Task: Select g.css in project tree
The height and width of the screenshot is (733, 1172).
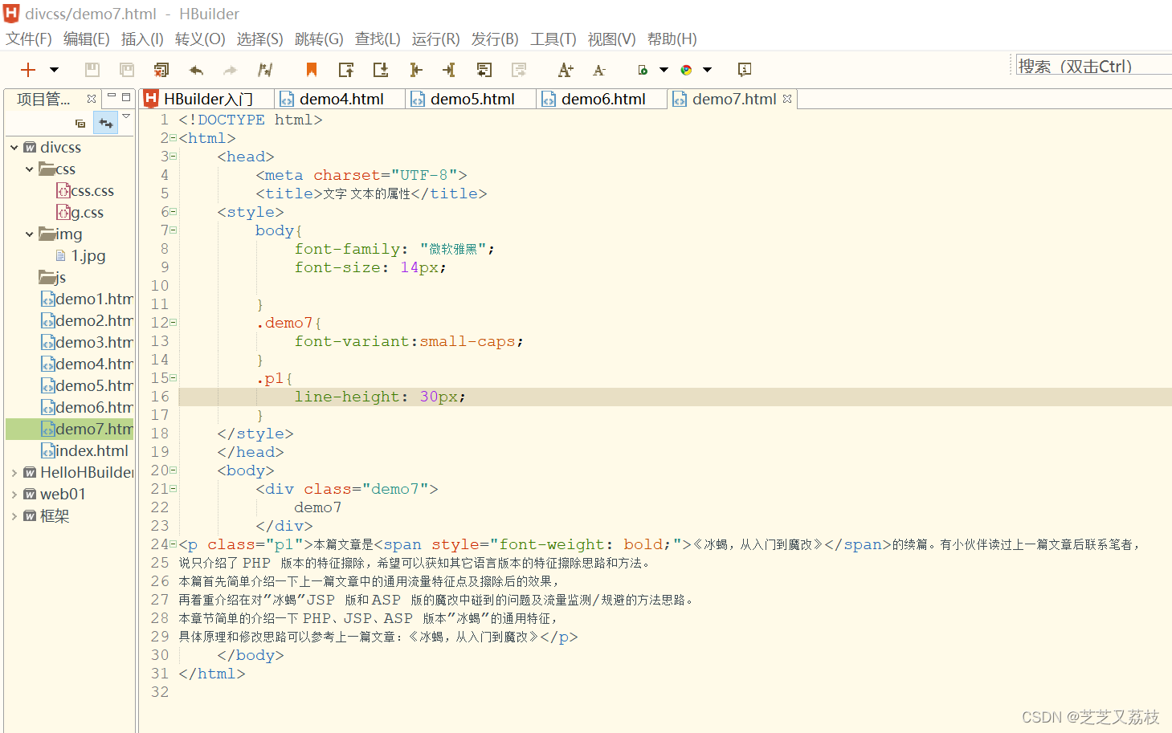Action: [x=80, y=213]
